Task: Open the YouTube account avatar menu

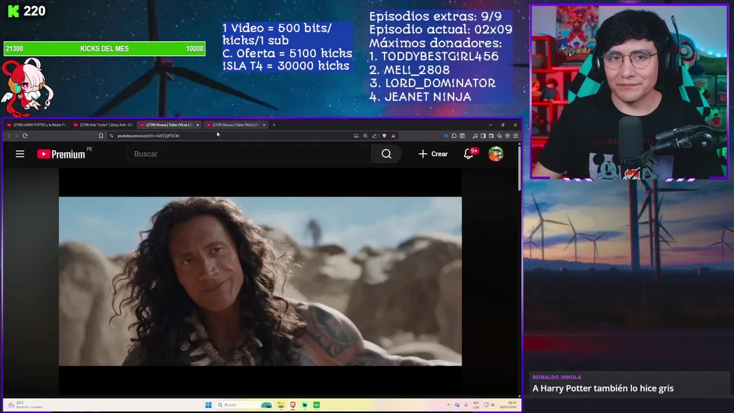Action: point(496,154)
